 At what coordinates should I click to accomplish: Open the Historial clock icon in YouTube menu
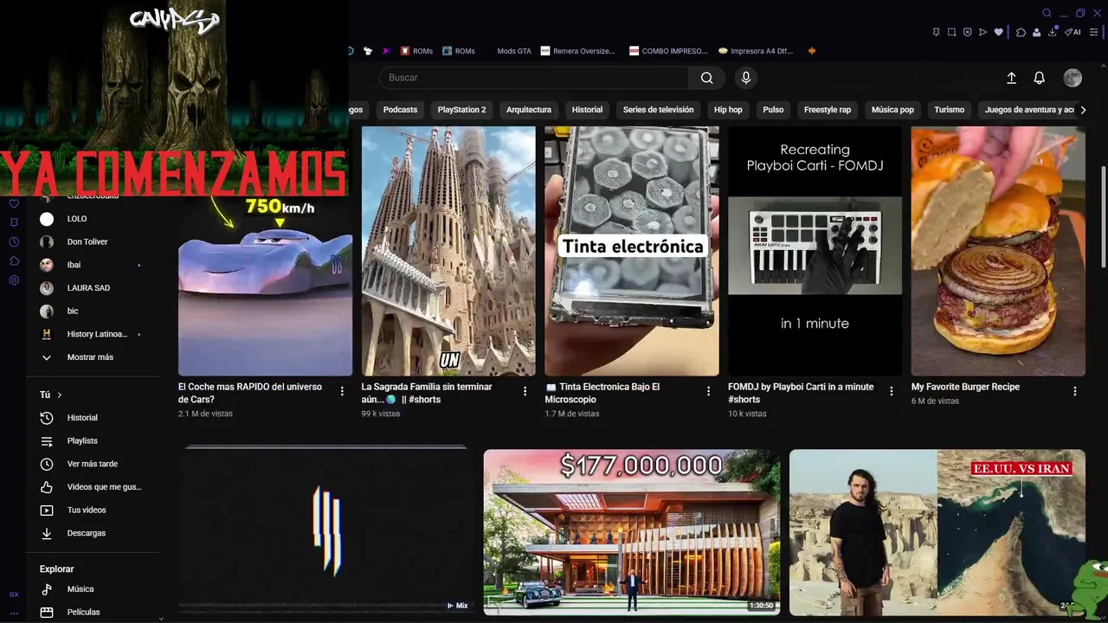(x=47, y=418)
